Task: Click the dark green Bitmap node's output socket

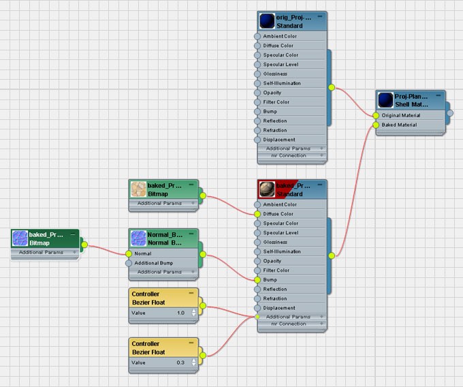Action: [x=84, y=245]
